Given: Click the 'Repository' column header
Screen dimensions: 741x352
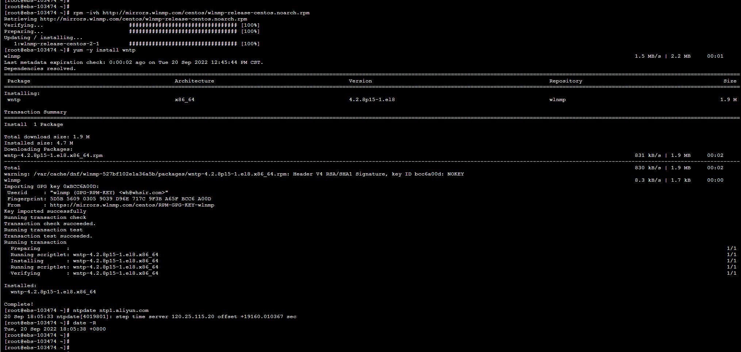Looking at the screenshot, I should click(566, 81).
